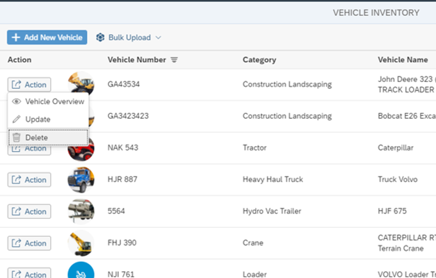Click the share icon in GA43534 Action button
The image size is (436, 278).
[16, 85]
